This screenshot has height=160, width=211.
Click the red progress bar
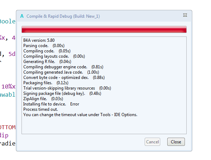[x=104, y=29]
